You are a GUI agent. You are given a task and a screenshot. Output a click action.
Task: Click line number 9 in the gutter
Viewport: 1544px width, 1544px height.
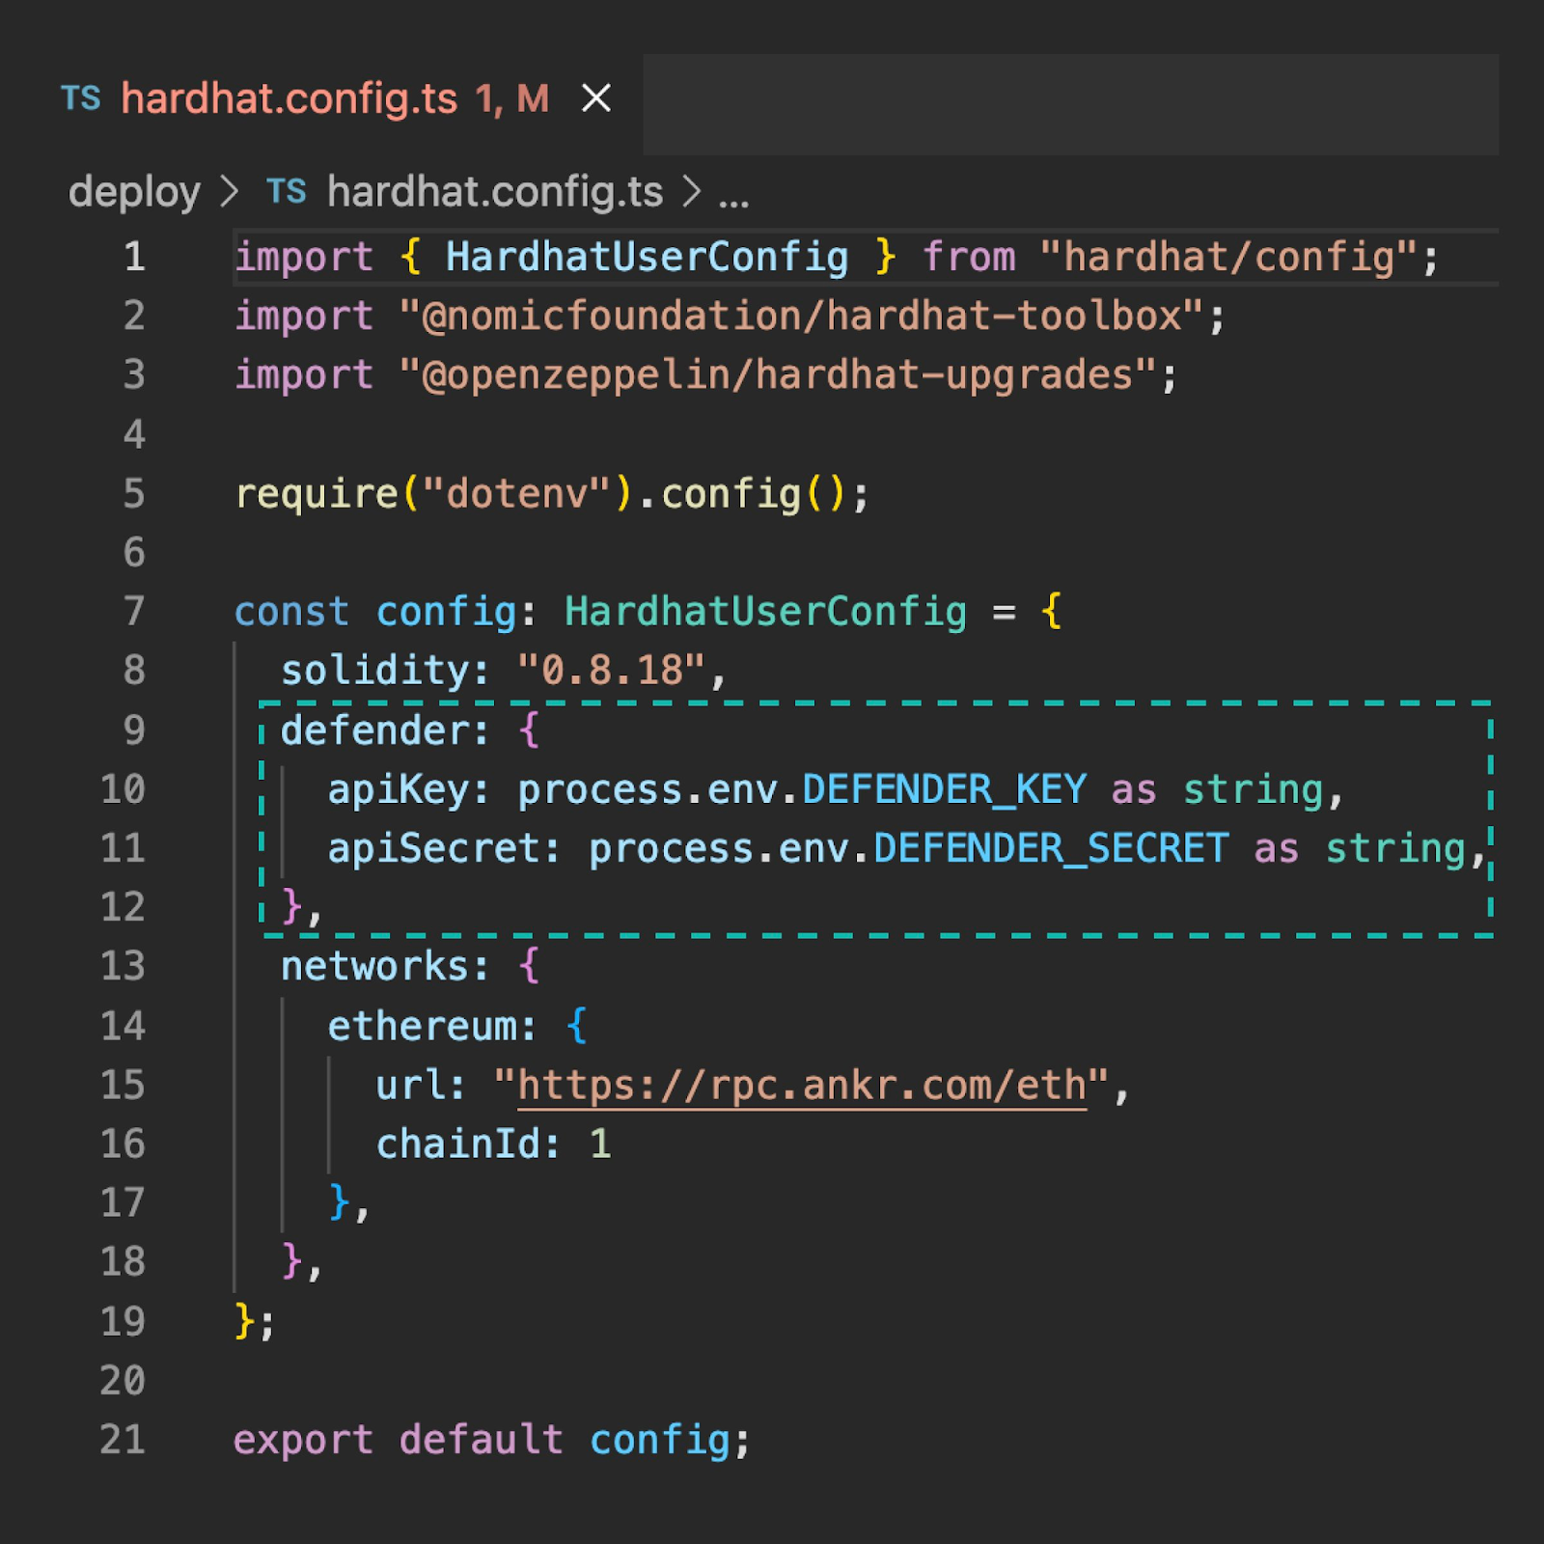pos(134,731)
